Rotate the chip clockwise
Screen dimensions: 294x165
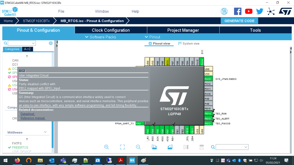tap(154, 147)
